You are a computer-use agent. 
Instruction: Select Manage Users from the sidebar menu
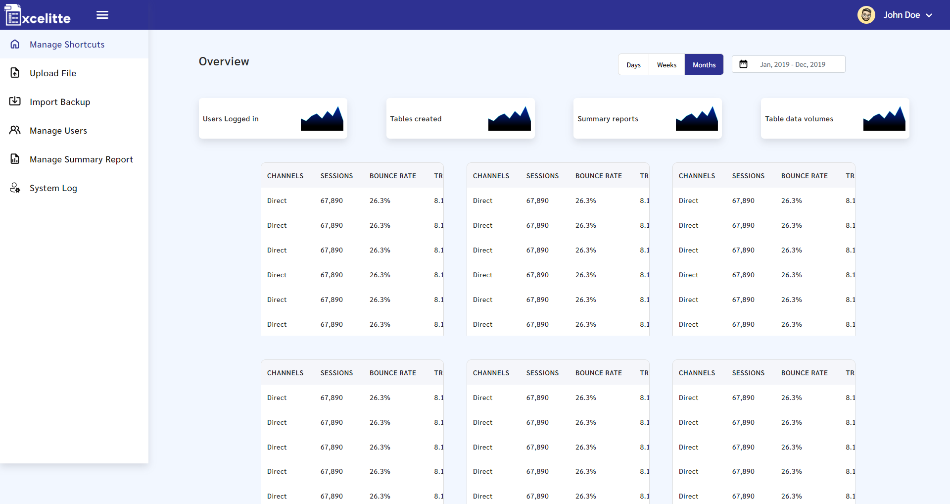click(x=58, y=130)
